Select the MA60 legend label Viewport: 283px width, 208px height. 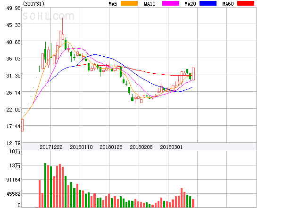pyautogui.click(x=228, y=4)
